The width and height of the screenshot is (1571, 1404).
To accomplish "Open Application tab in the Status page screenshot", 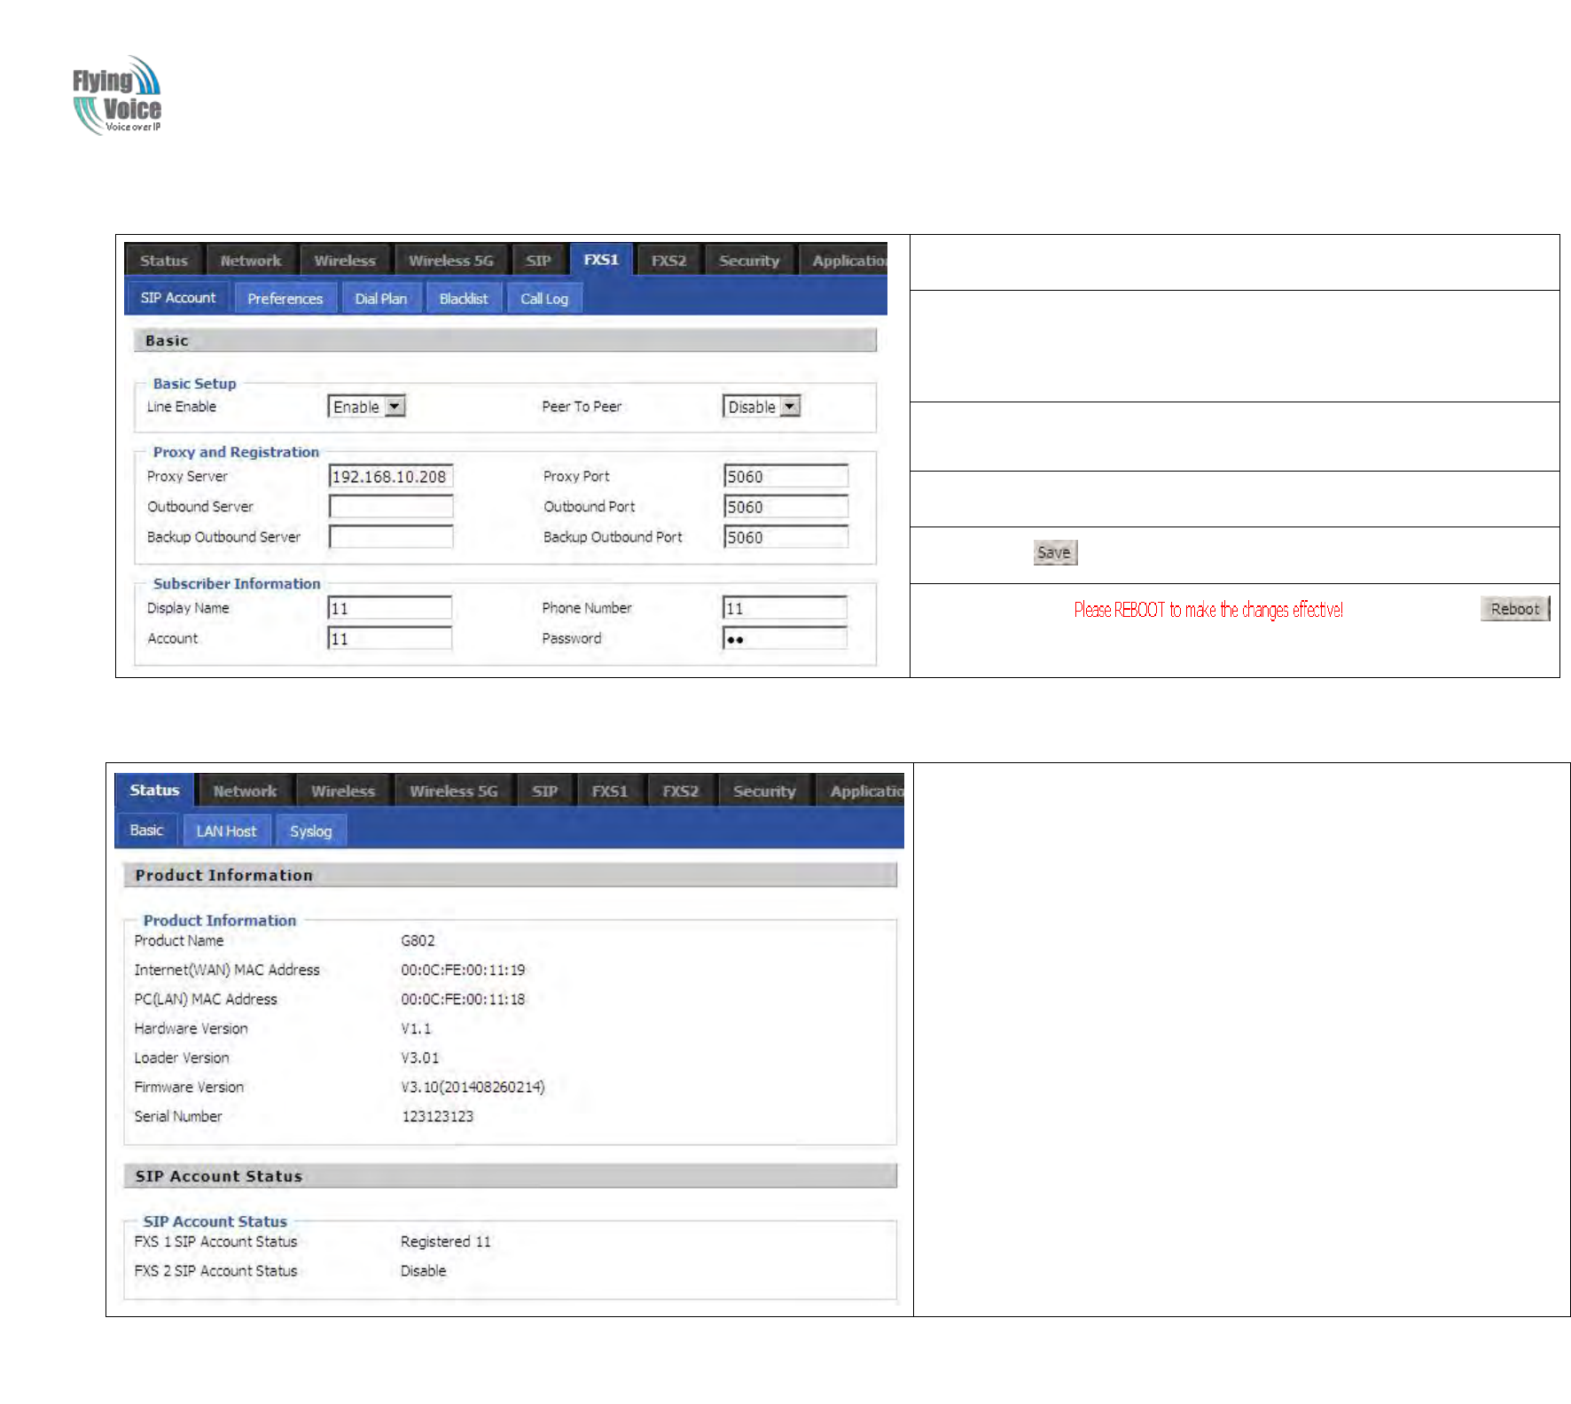I will 861,792.
